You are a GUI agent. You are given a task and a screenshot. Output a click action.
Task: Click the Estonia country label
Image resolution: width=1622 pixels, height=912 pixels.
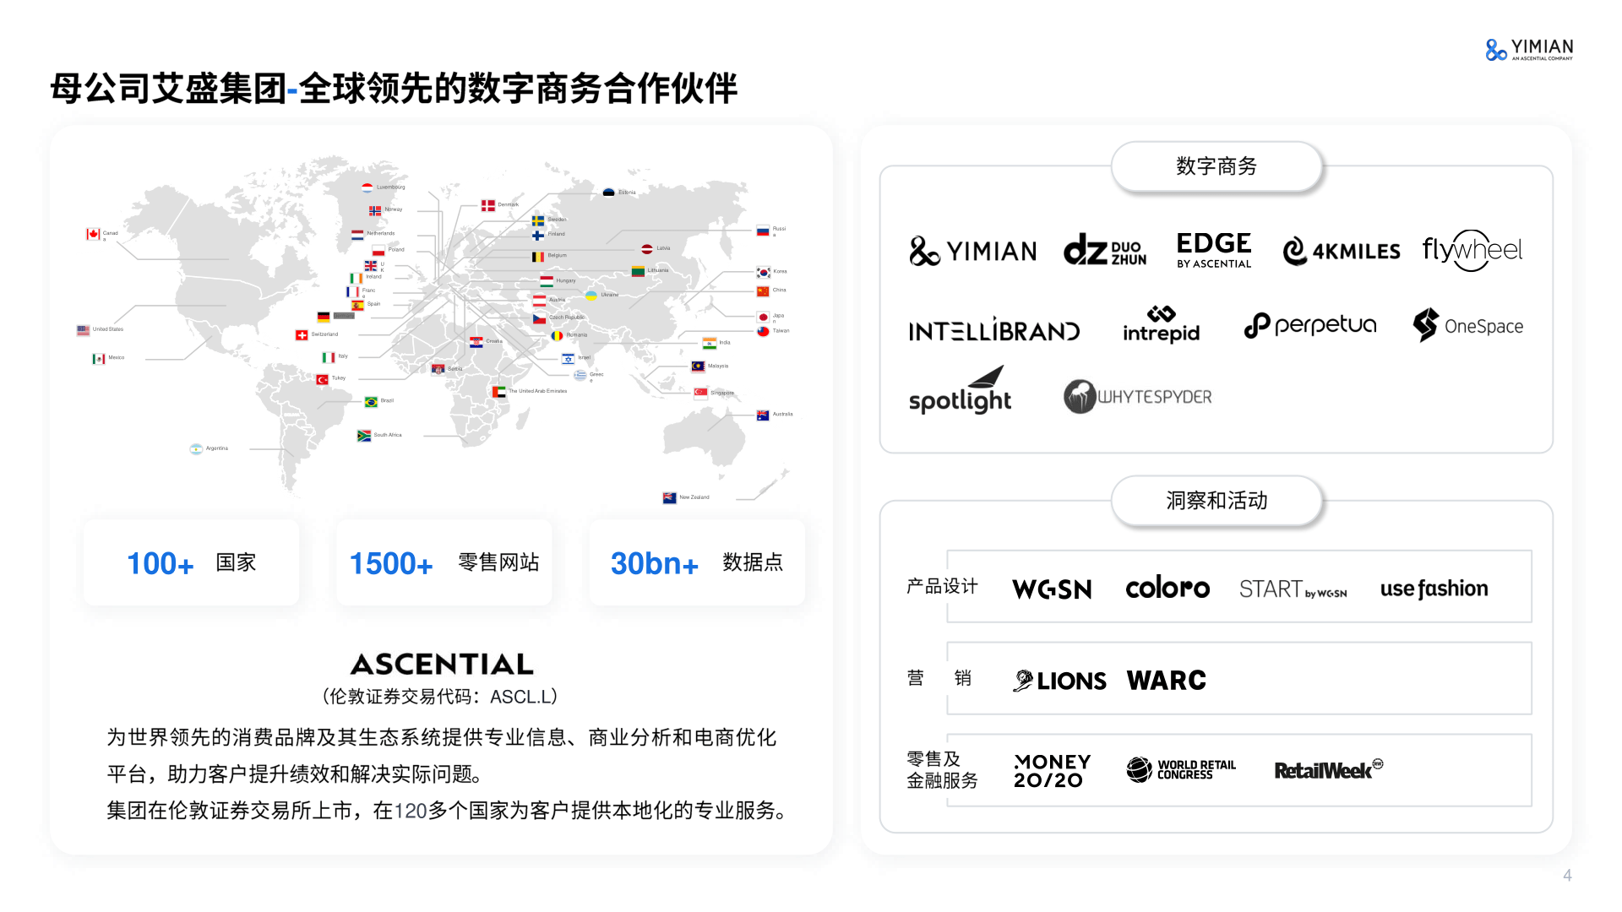coord(627,193)
